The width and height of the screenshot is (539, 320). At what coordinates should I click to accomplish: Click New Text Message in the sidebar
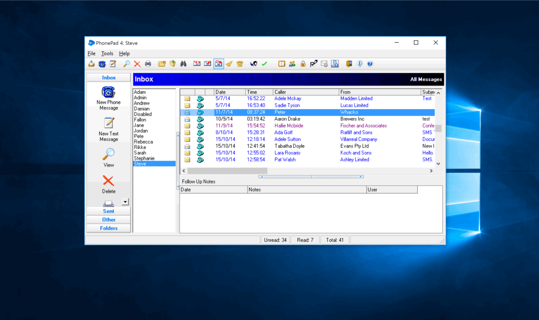[108, 129]
